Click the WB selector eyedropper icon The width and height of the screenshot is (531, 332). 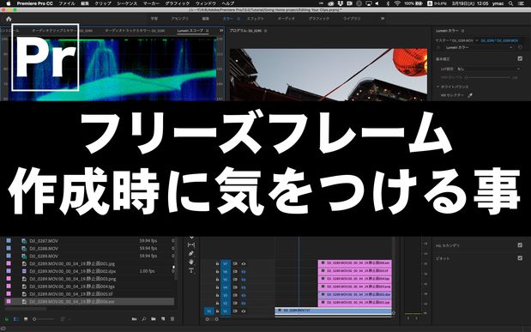click(470, 95)
